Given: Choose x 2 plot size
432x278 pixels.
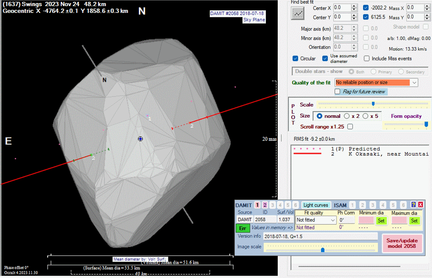Looking at the screenshot, I should [347, 116].
